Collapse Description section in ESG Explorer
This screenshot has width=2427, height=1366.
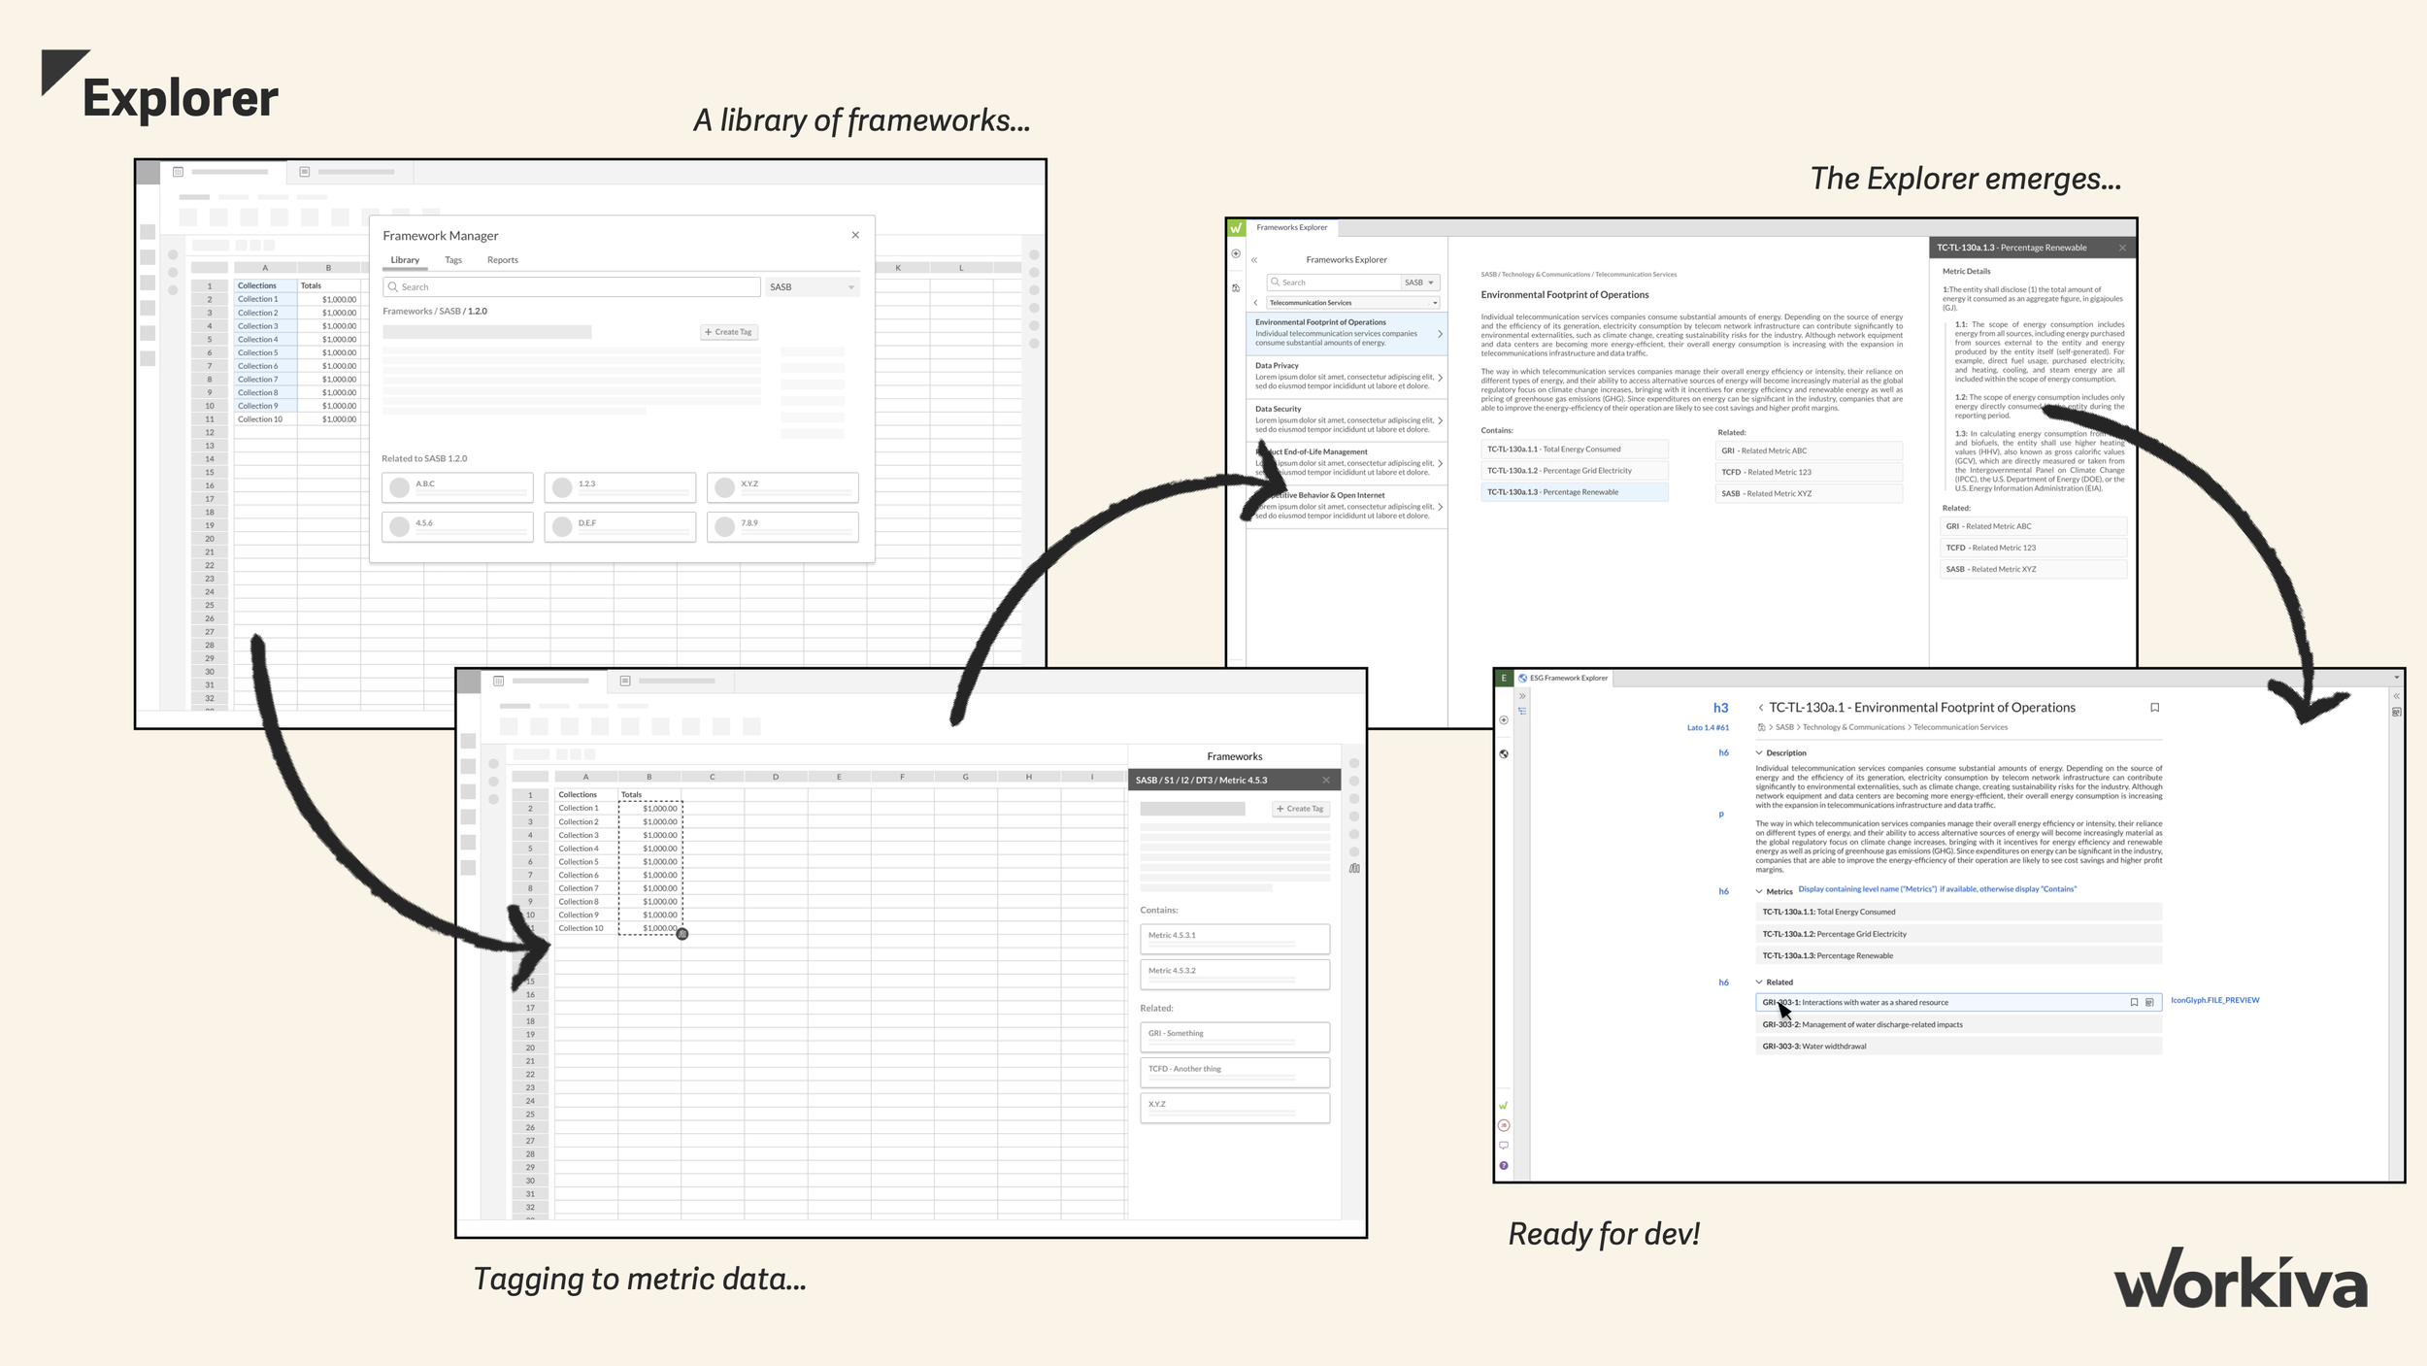[1759, 753]
